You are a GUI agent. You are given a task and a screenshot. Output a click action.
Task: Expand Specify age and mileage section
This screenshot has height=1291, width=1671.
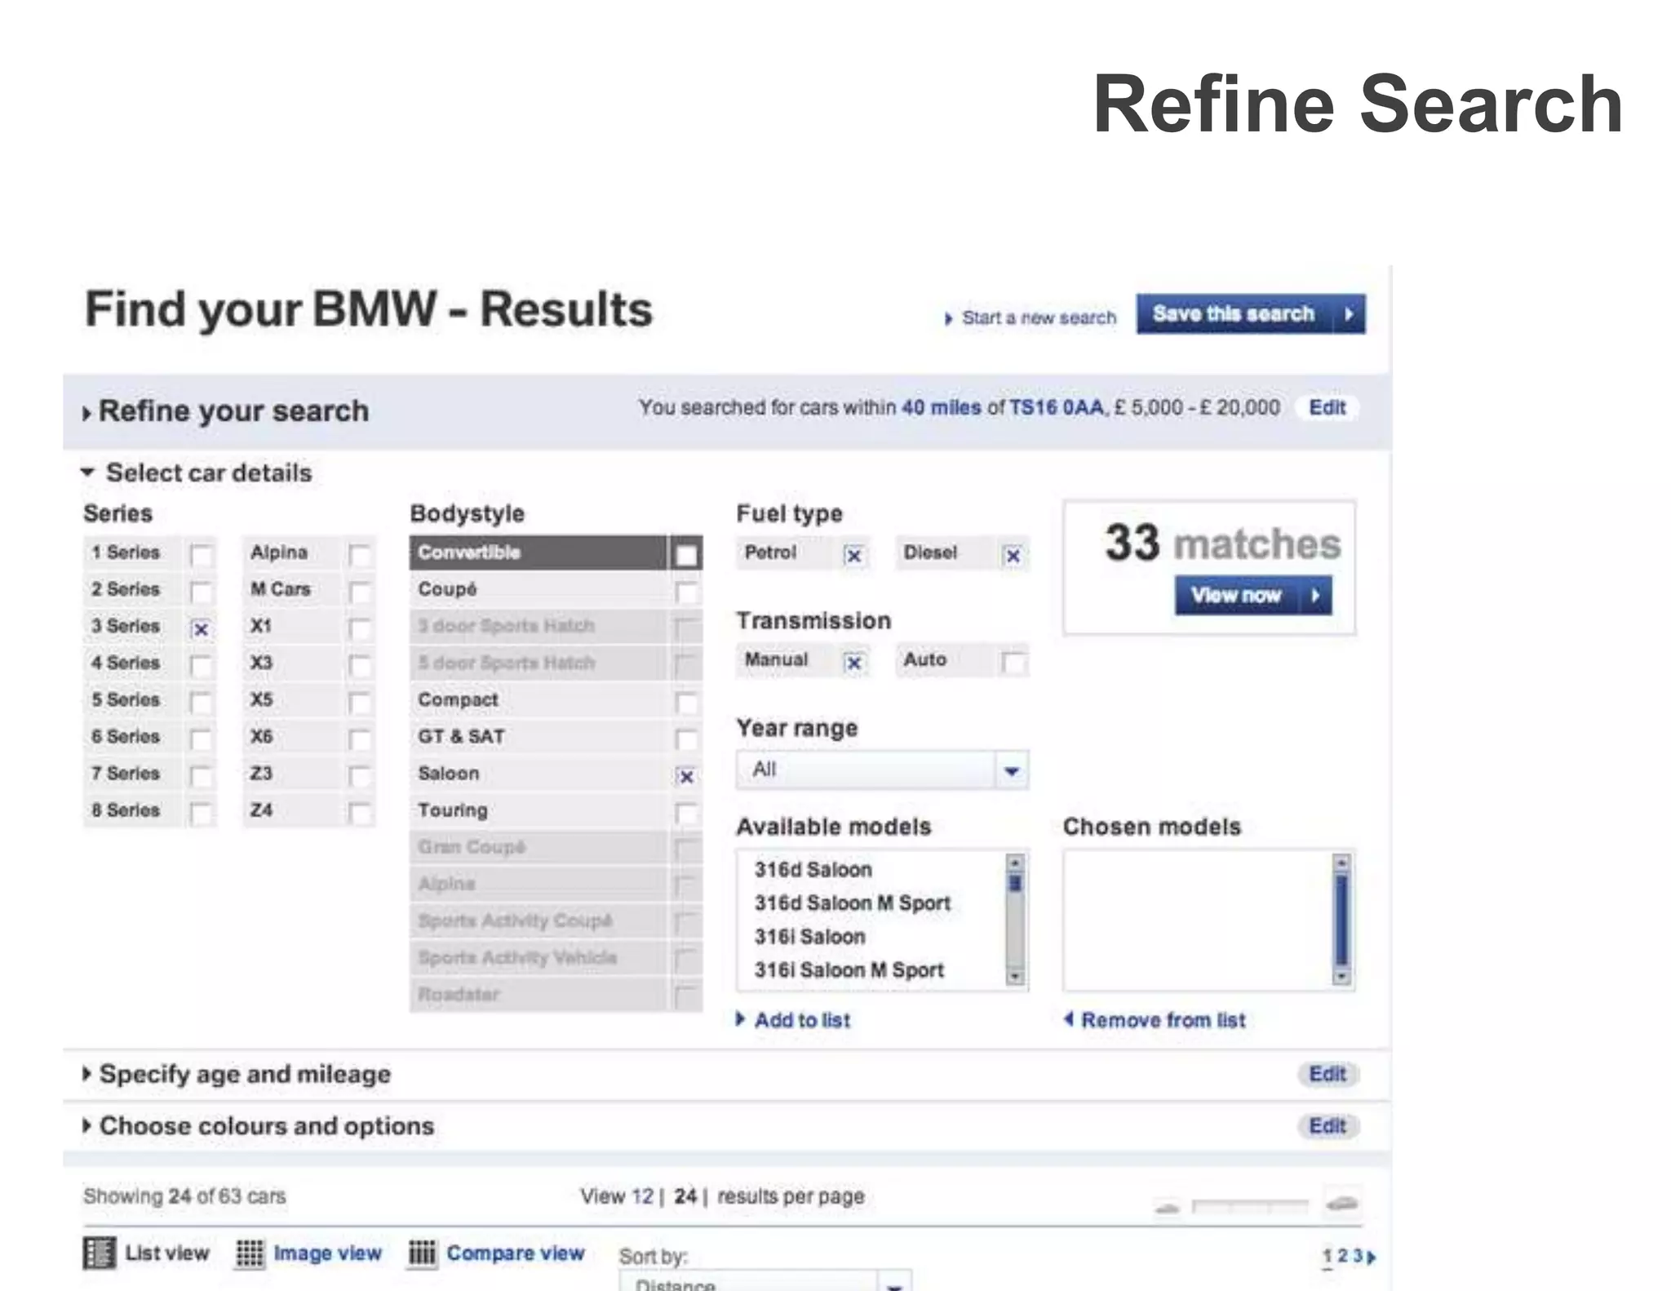pos(237,1074)
